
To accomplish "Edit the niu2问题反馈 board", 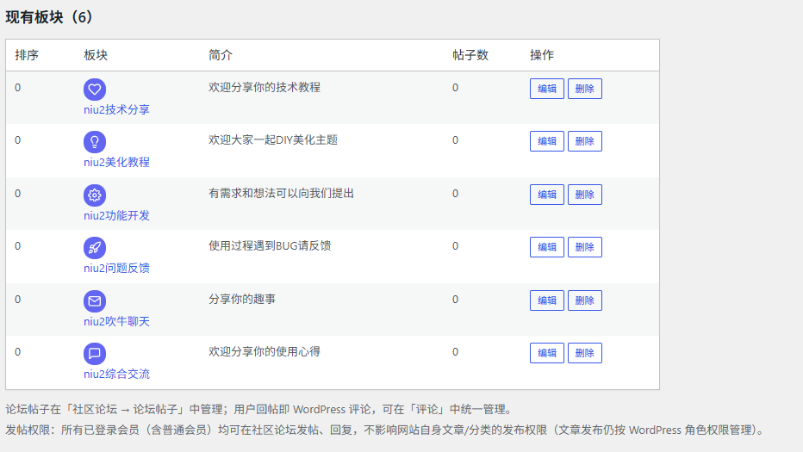I will point(547,247).
